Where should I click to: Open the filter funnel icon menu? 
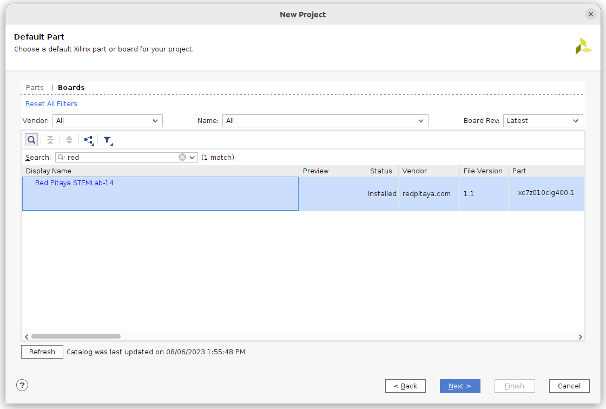[x=108, y=140]
